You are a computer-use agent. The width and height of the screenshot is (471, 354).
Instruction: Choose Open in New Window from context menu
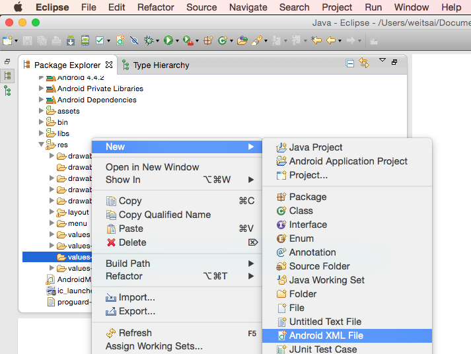click(177, 167)
